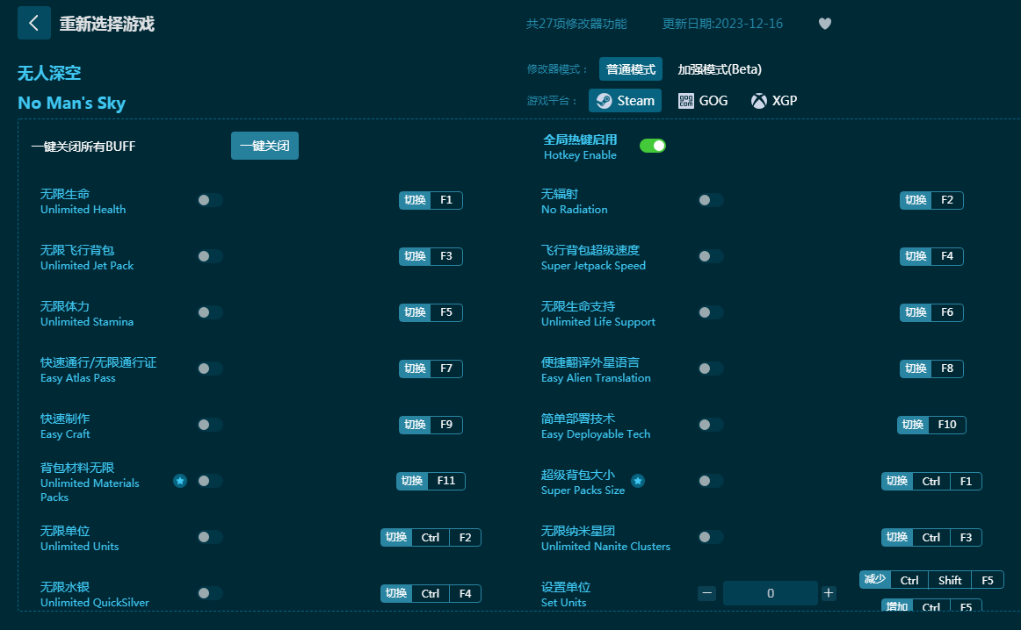1021x630 pixels.
Task: Click the F6 hotkey for Unlimited Life Support
Action: (x=931, y=312)
